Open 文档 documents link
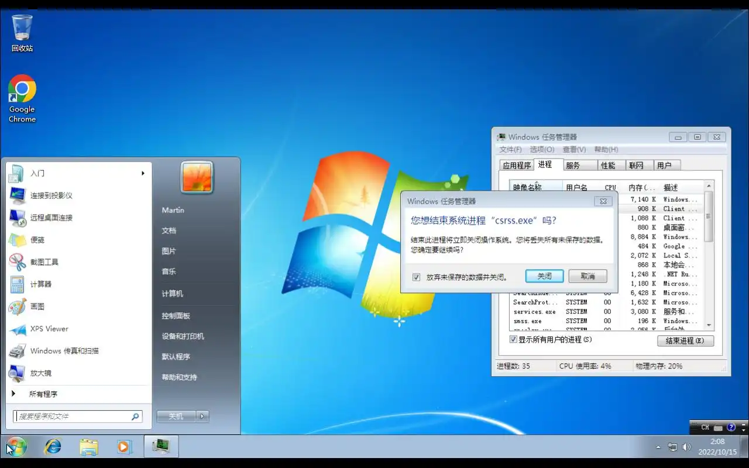 (169, 230)
